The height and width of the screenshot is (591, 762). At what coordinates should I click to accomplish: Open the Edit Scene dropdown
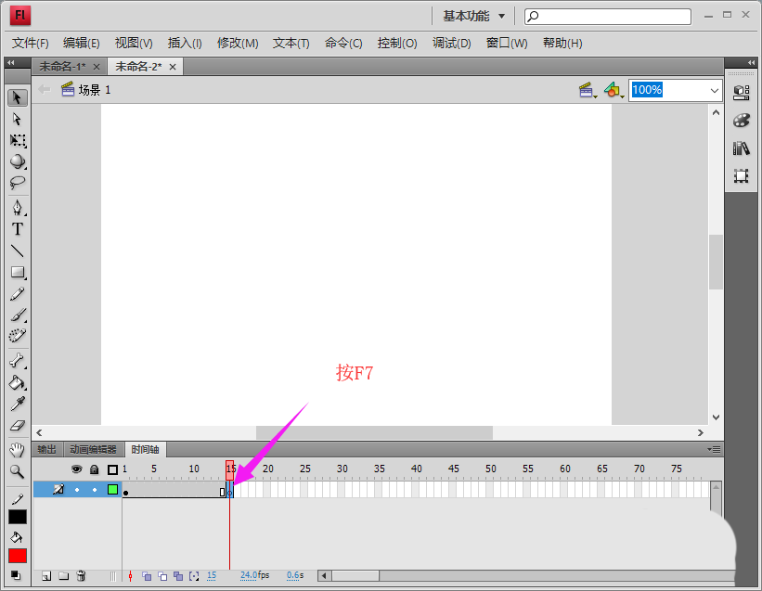coord(588,90)
